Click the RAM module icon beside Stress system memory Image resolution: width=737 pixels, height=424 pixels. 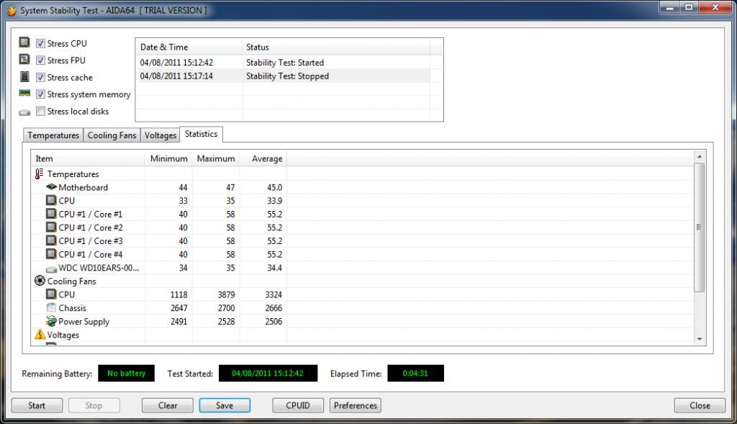click(24, 93)
